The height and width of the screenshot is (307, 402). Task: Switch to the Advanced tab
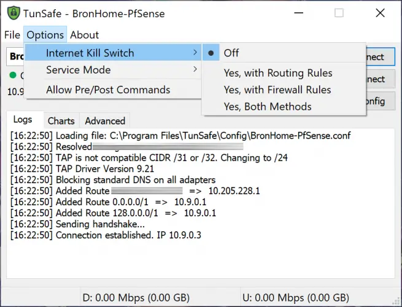tap(105, 121)
